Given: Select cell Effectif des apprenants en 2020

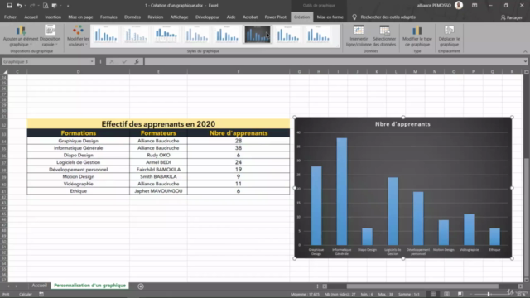Looking at the screenshot, I should tap(158, 123).
